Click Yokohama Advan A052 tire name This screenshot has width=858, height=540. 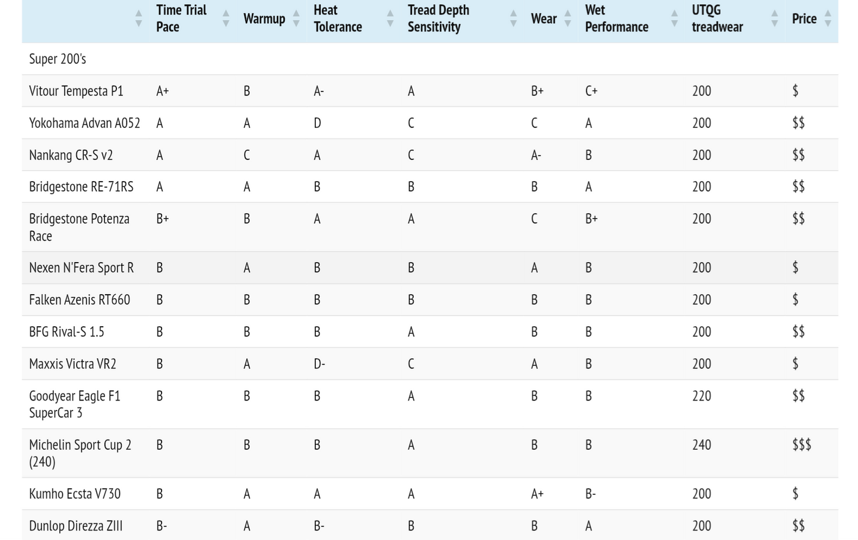pos(84,123)
